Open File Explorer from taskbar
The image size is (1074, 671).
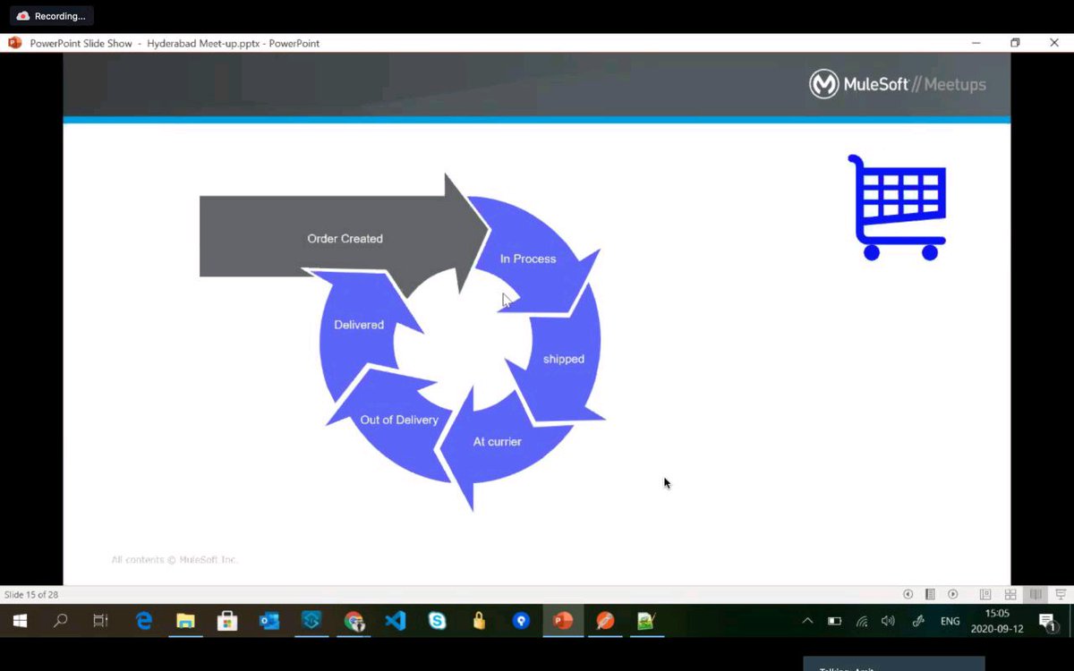[x=185, y=620]
